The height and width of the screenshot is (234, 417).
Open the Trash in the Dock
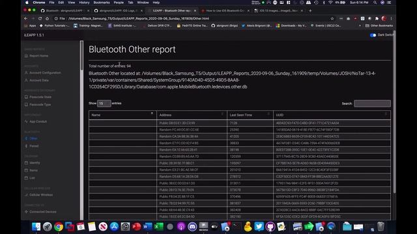(x=381, y=227)
